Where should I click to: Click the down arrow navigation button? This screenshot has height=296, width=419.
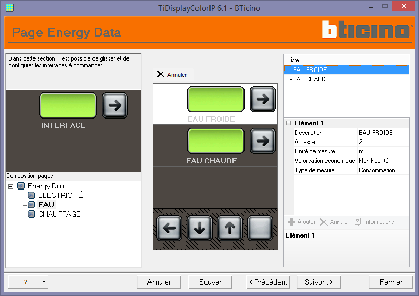(x=200, y=228)
